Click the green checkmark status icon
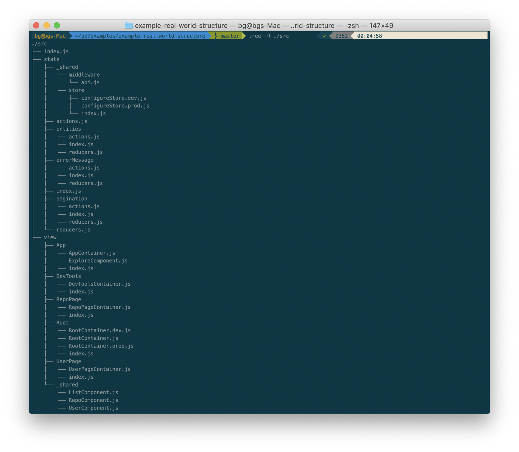The height and width of the screenshot is (452, 519). (x=324, y=36)
